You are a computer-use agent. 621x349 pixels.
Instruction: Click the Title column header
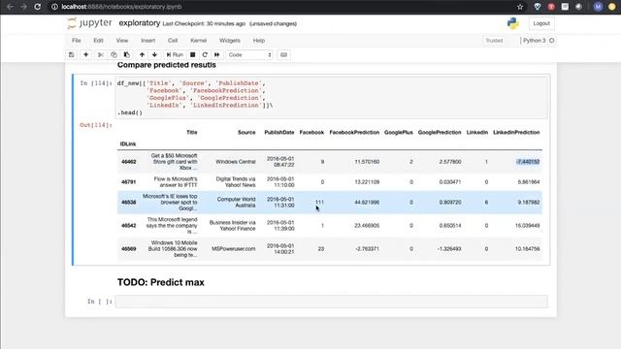click(192, 132)
